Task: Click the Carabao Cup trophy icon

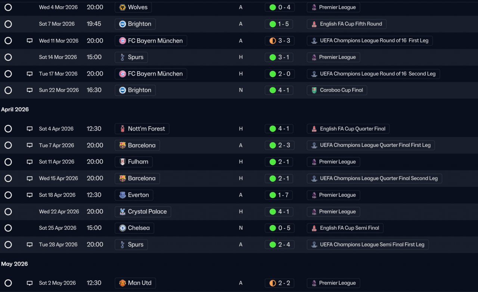Action: coord(314,90)
